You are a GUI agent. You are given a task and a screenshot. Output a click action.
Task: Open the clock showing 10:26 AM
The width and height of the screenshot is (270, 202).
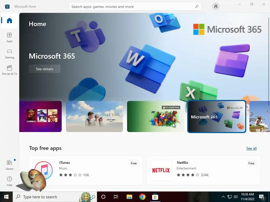(247, 197)
